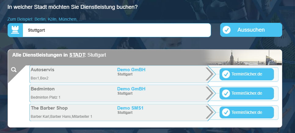The width and height of the screenshot is (295, 133).
Task: Click the underlined STADT link in header
Action: [77, 55]
